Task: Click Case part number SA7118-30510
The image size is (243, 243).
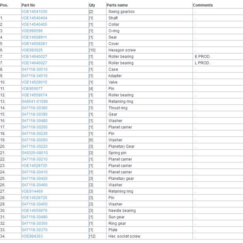Action: (34, 69)
